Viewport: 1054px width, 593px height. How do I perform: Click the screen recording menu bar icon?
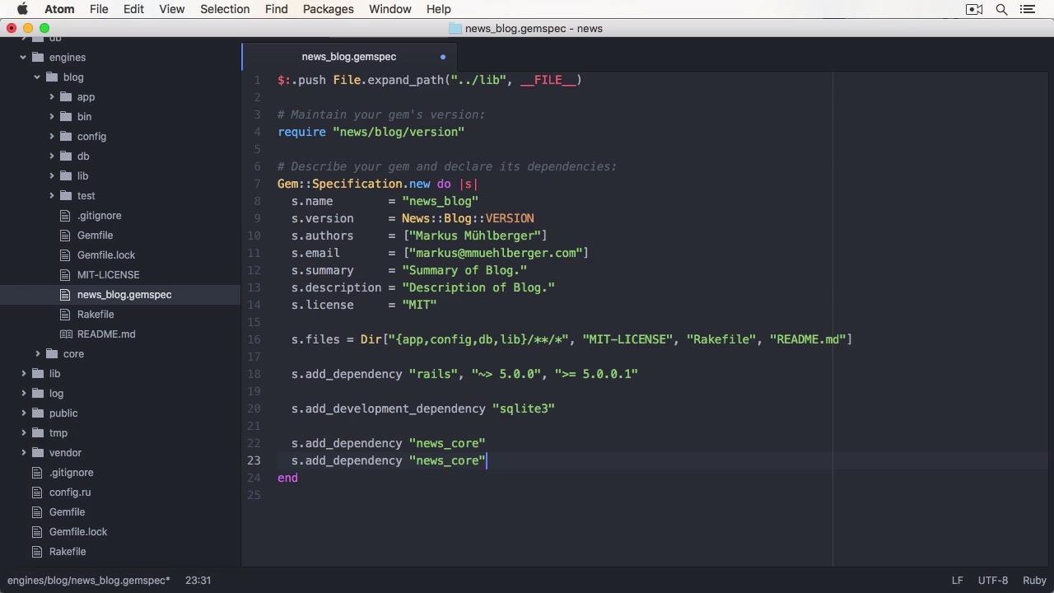(974, 9)
